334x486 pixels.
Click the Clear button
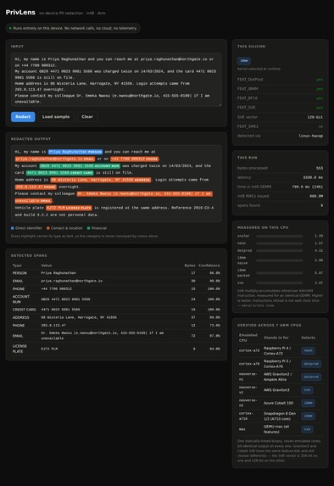(x=87, y=117)
